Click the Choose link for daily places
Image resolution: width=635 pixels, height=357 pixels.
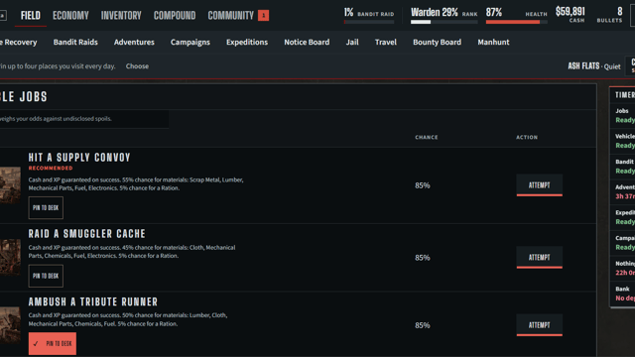[137, 66]
